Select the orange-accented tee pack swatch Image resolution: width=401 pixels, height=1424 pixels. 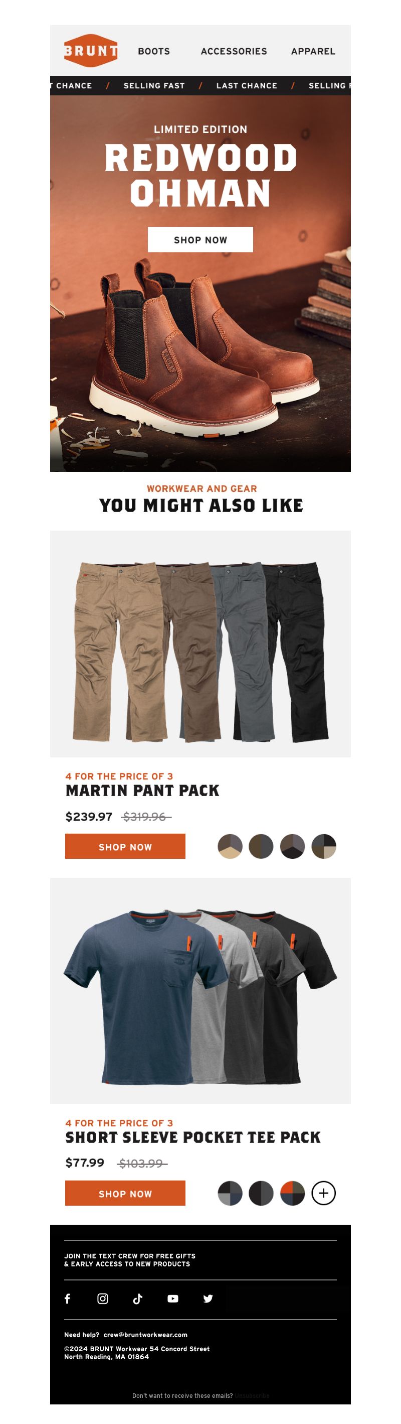click(293, 1193)
